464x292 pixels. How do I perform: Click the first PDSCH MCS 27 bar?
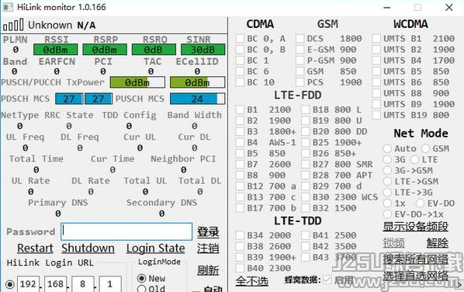pos(69,99)
